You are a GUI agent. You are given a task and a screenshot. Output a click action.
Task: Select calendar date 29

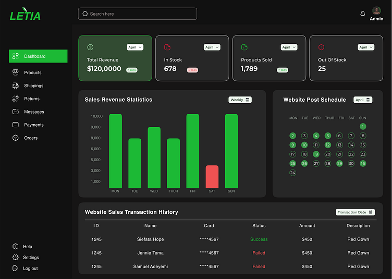tap(339, 164)
